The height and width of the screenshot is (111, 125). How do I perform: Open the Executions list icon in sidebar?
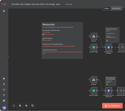[x=4, y=90]
